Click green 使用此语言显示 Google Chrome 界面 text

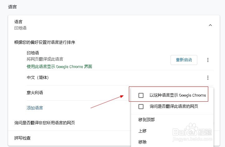pos(59,67)
